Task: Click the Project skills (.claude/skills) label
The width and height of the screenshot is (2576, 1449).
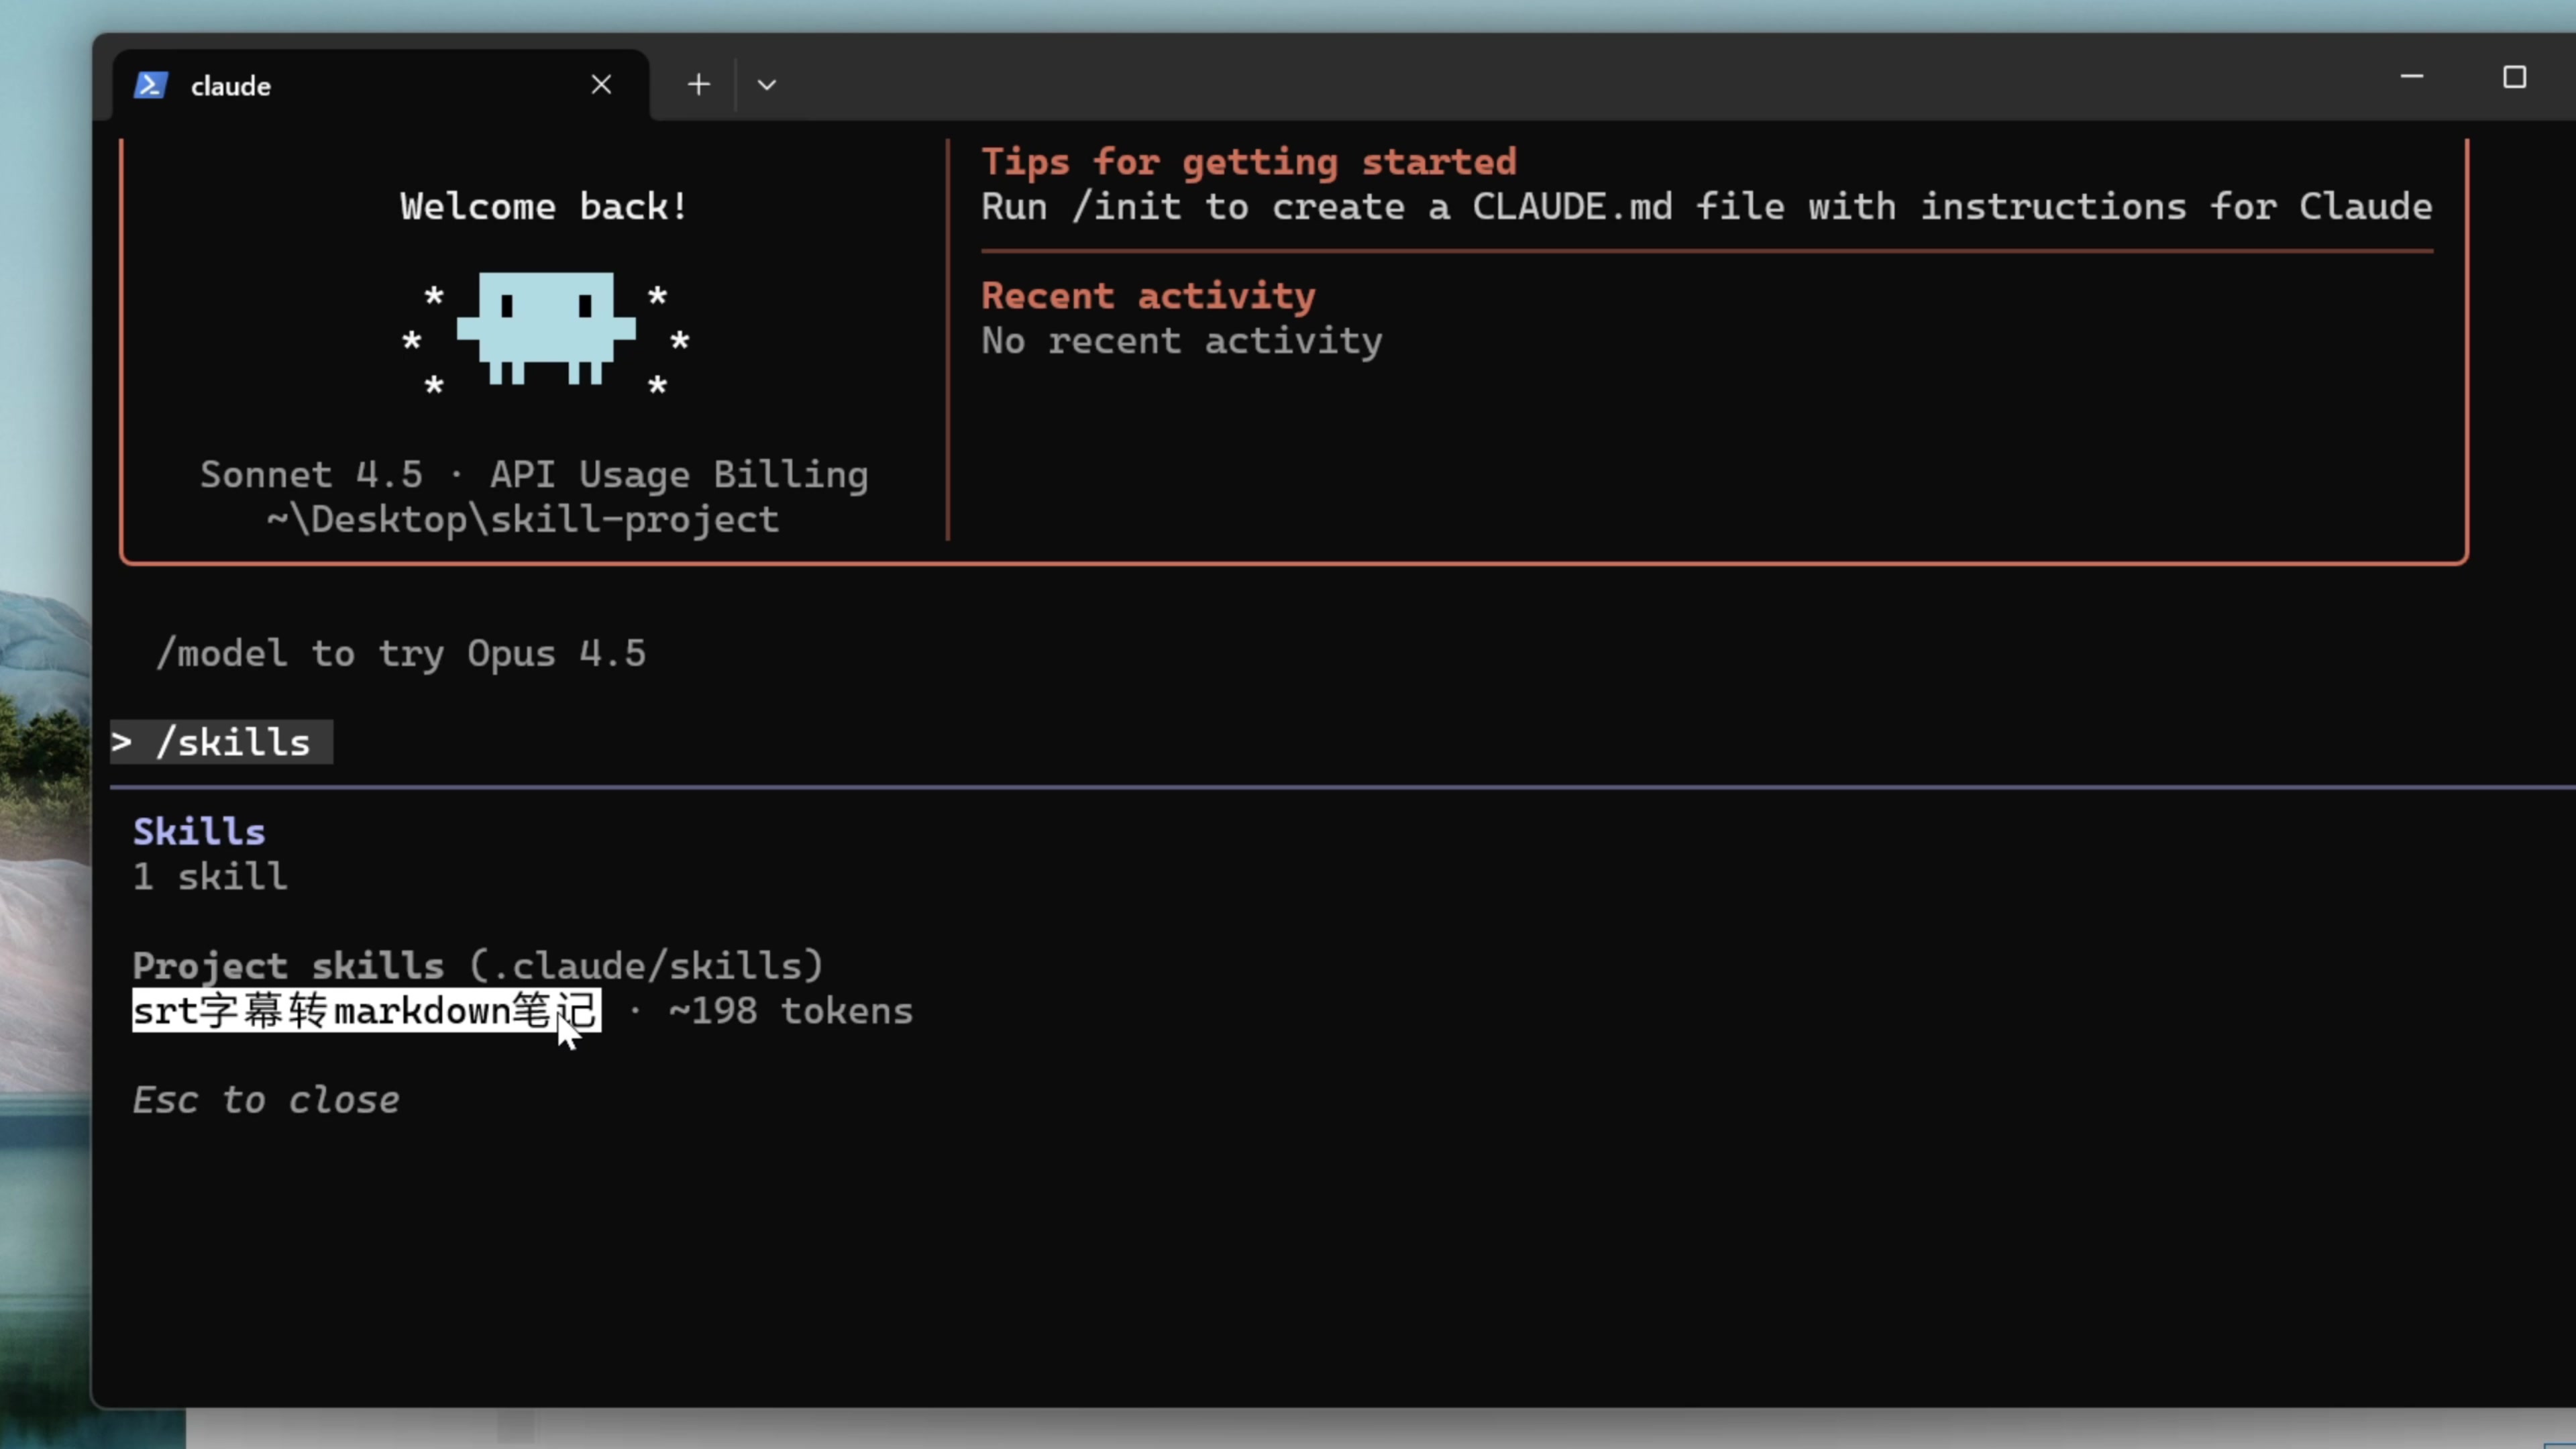Action: [478, 966]
